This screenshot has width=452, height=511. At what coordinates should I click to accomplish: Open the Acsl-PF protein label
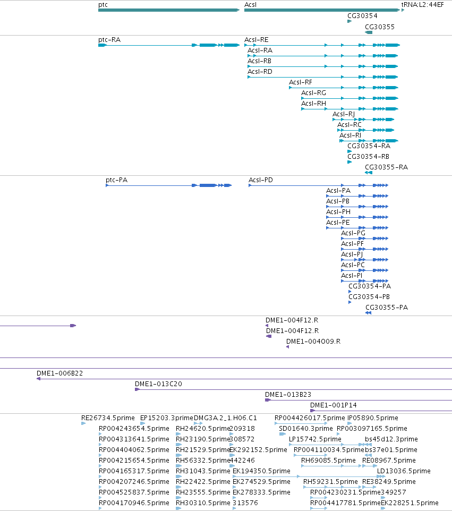[352, 243]
